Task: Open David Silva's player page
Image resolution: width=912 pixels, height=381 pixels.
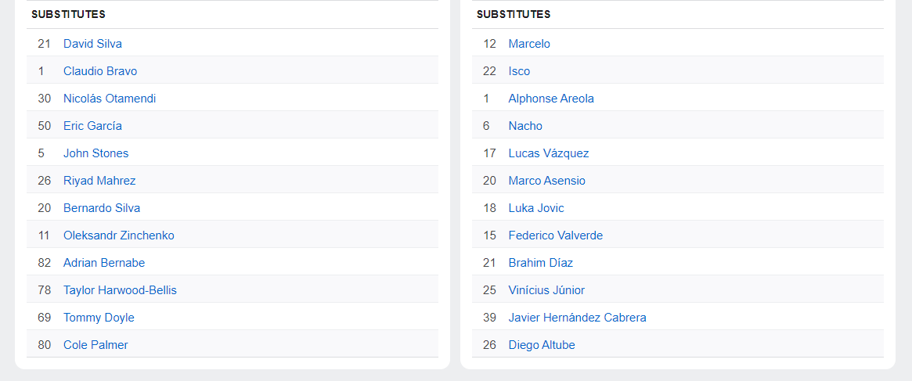Action: point(92,44)
